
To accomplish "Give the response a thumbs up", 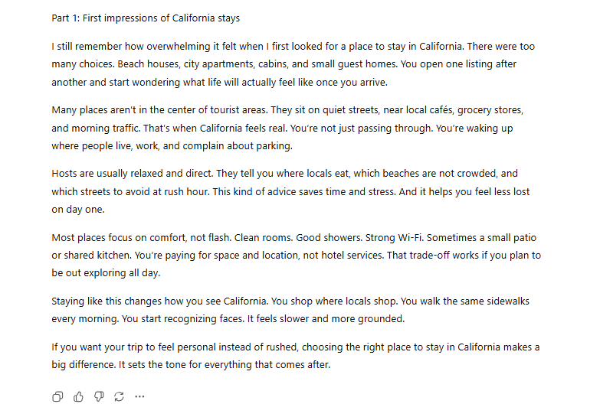I will click(x=78, y=396).
